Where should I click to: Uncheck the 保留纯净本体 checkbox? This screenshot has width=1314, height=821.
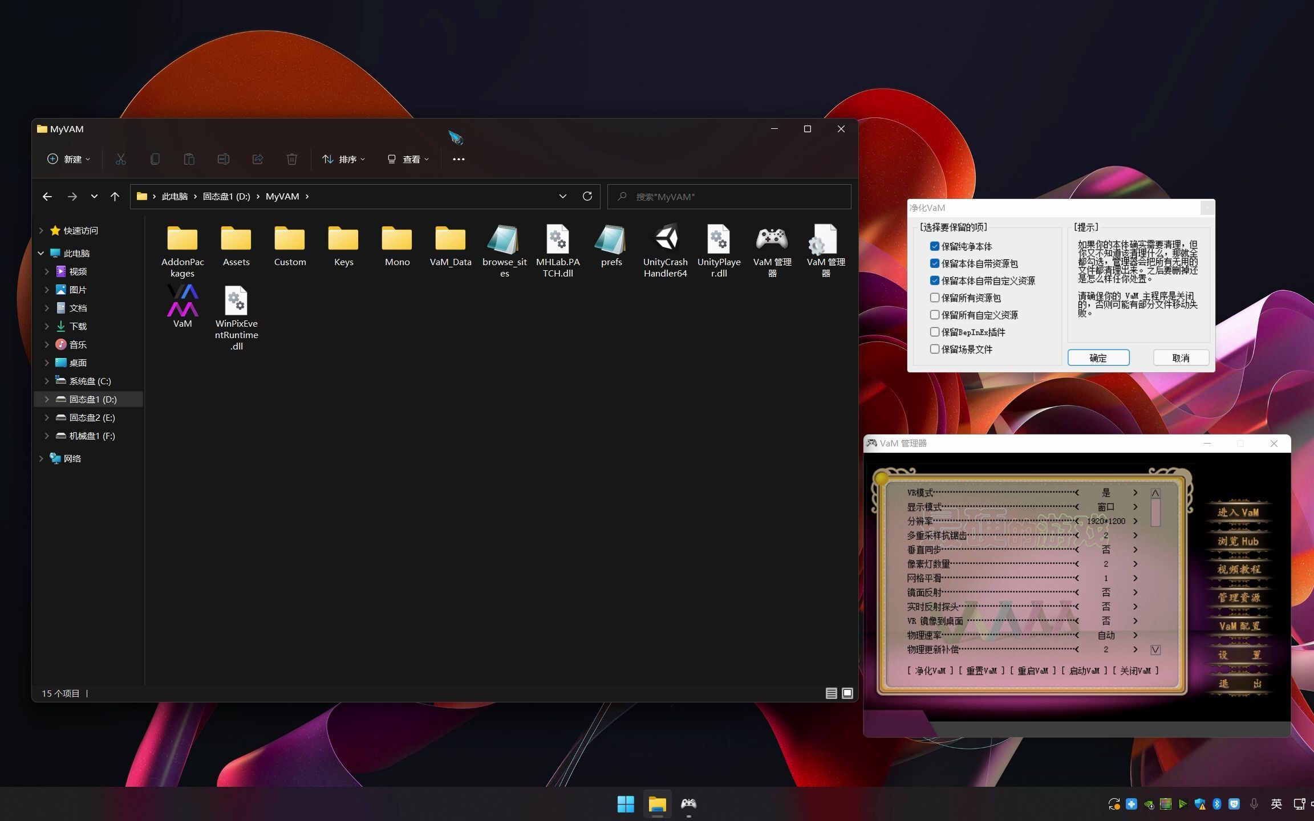[935, 246]
